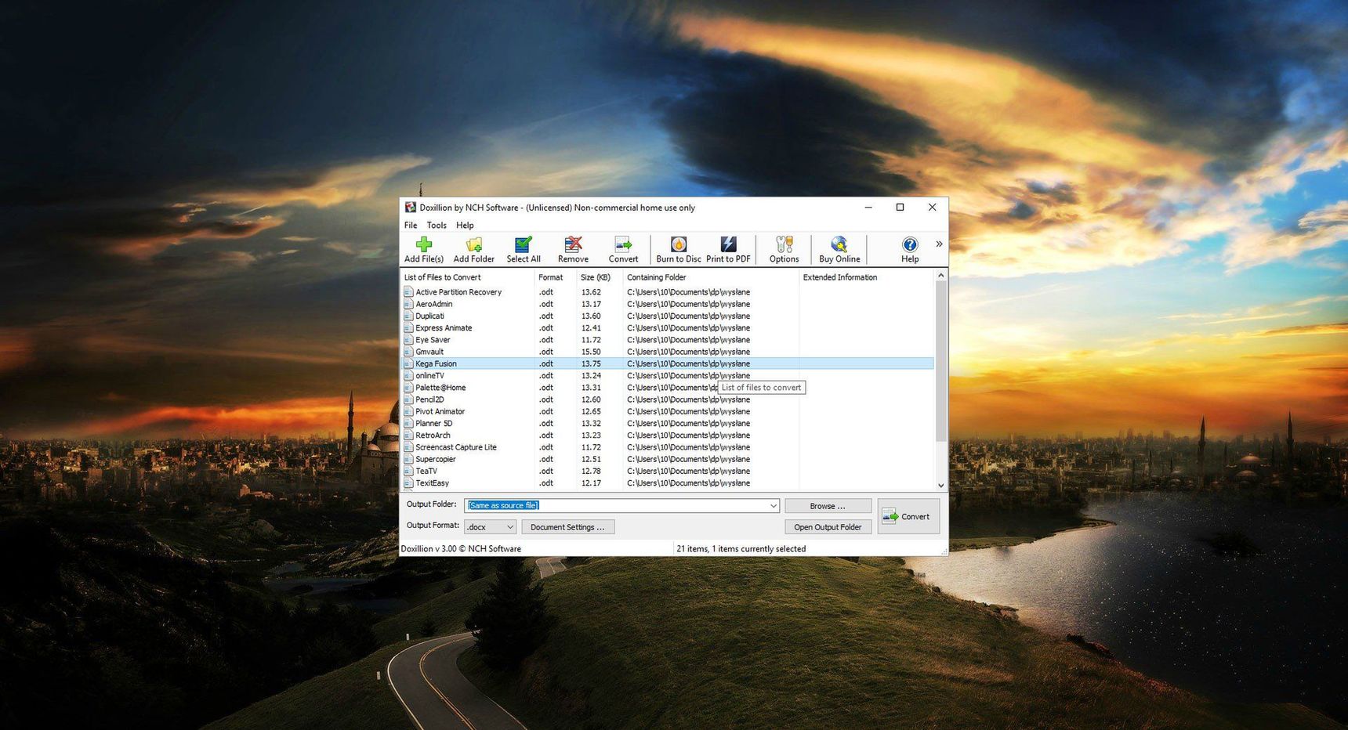Viewport: 1348px width, 730px height.
Task: Click the Burn to Disc icon
Action: (x=679, y=250)
